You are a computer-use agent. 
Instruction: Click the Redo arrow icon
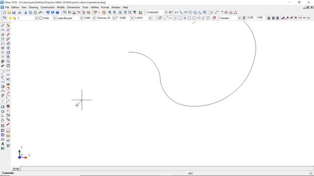click(x=52, y=12)
